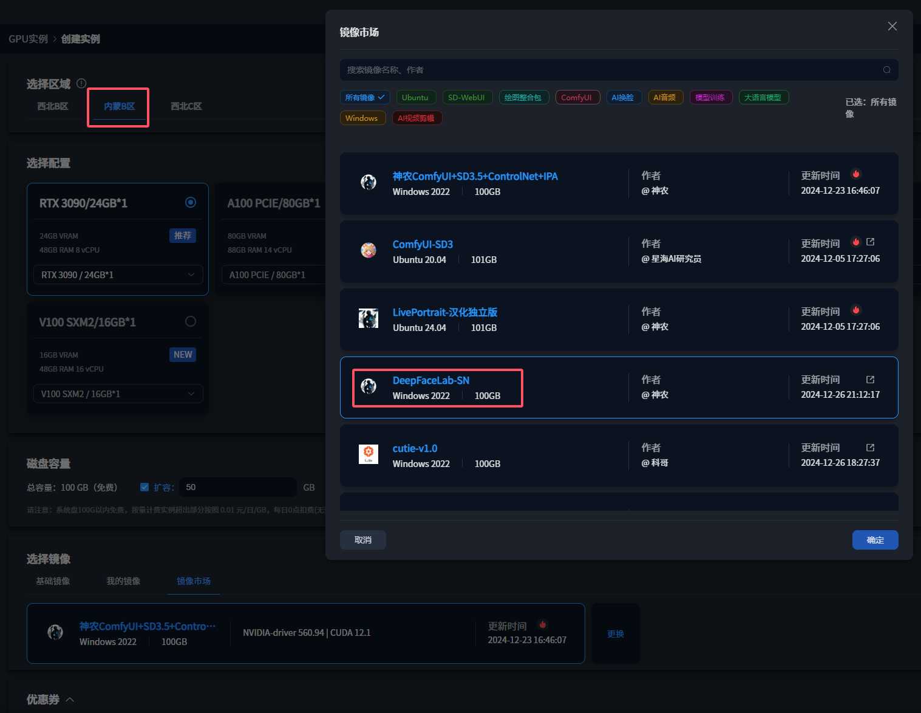Click the selected image avatar at bottom

(x=55, y=632)
